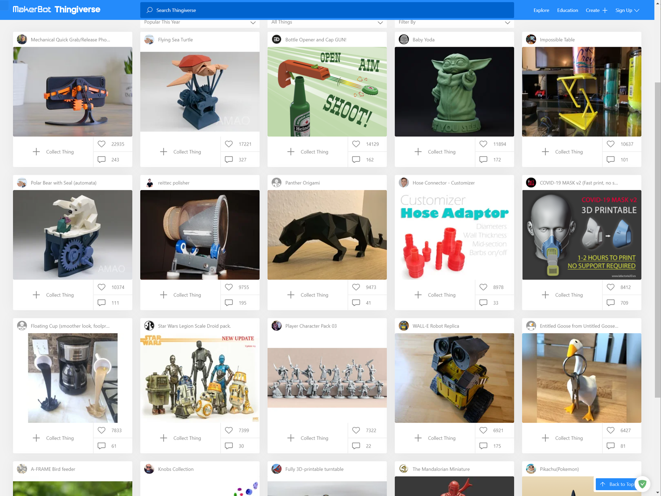Open the Impossible Table author avatar
The width and height of the screenshot is (661, 496).
[531, 40]
